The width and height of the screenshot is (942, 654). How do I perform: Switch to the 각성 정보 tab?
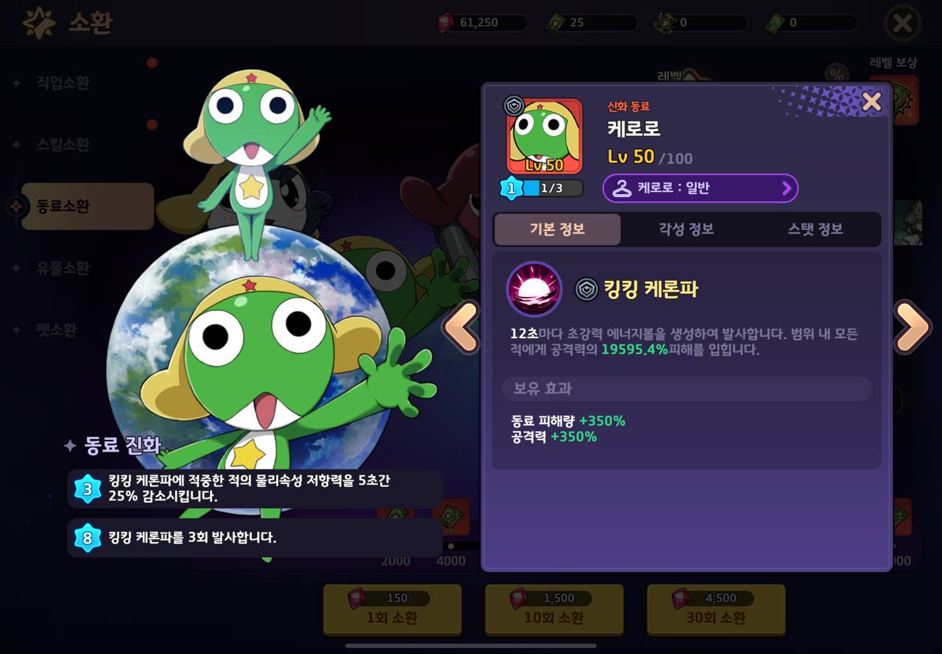coord(686,229)
